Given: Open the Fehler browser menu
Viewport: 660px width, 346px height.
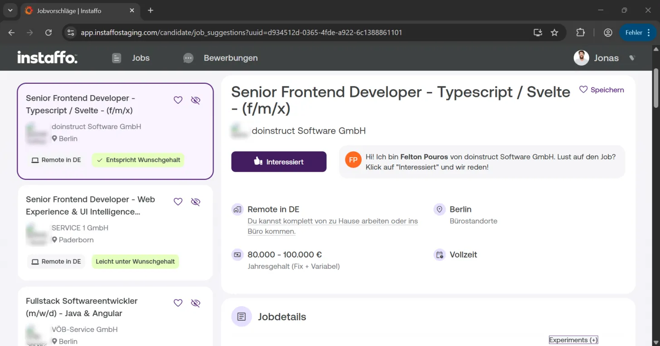Looking at the screenshot, I should click(x=638, y=33).
